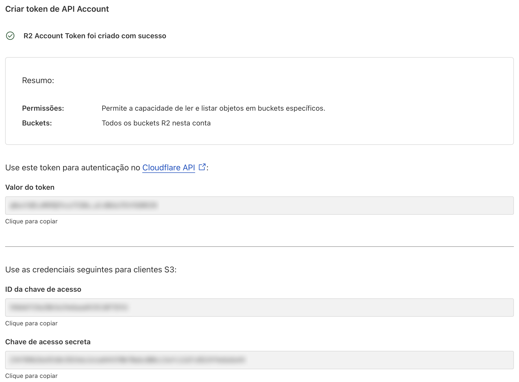This screenshot has height=382, width=519.
Task: Click the external link icon beside Cloudflare API
Action: (x=202, y=167)
